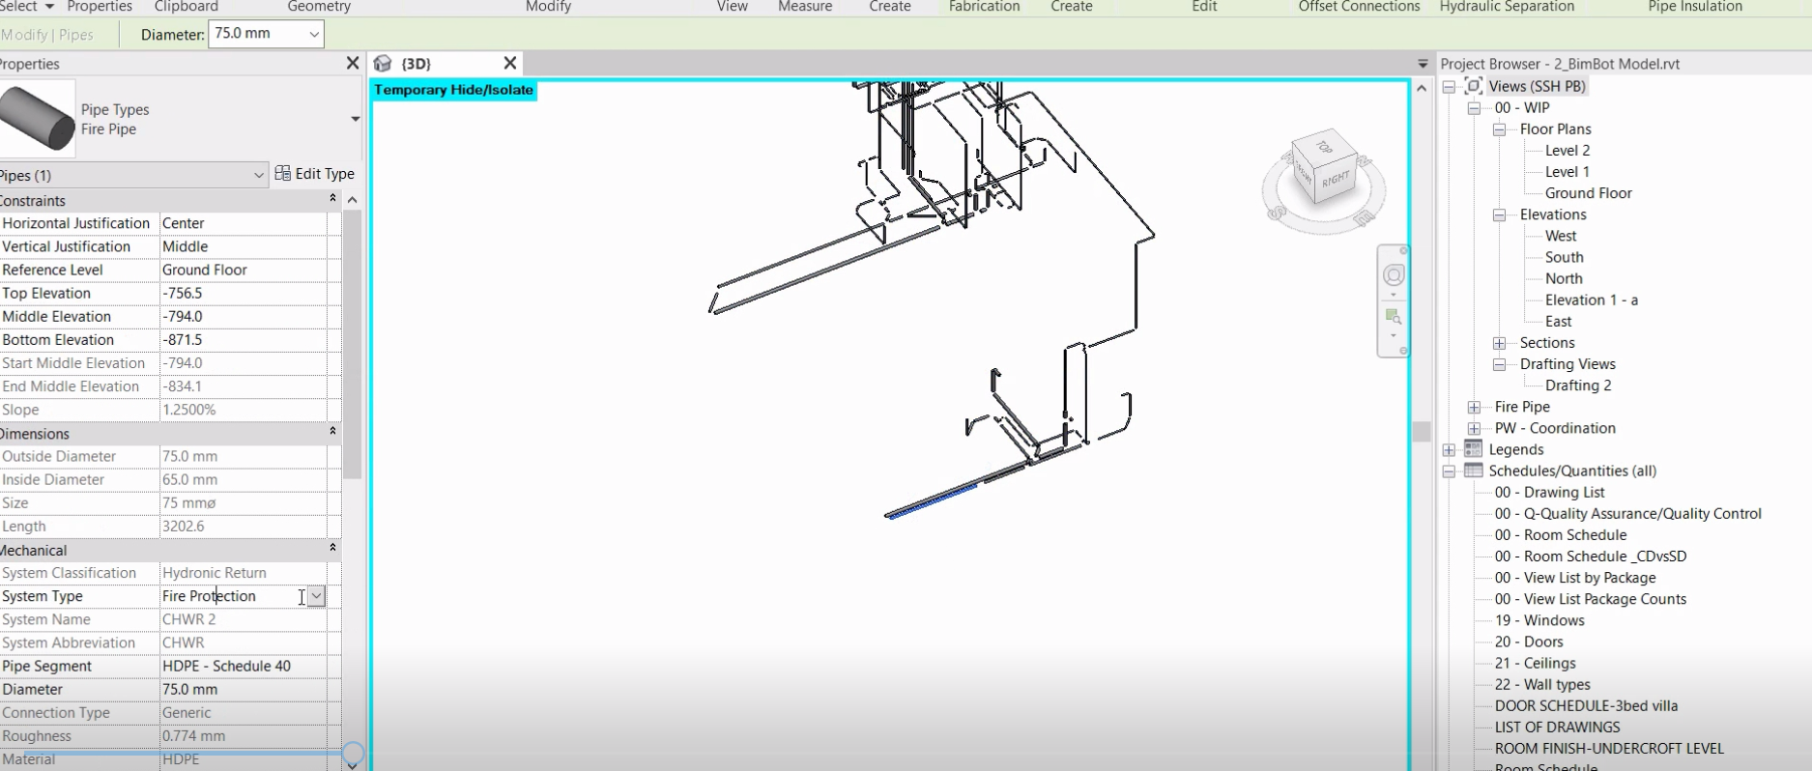The image size is (1812, 771).
Task: Open the navigation steering wheel
Action: [1394, 275]
